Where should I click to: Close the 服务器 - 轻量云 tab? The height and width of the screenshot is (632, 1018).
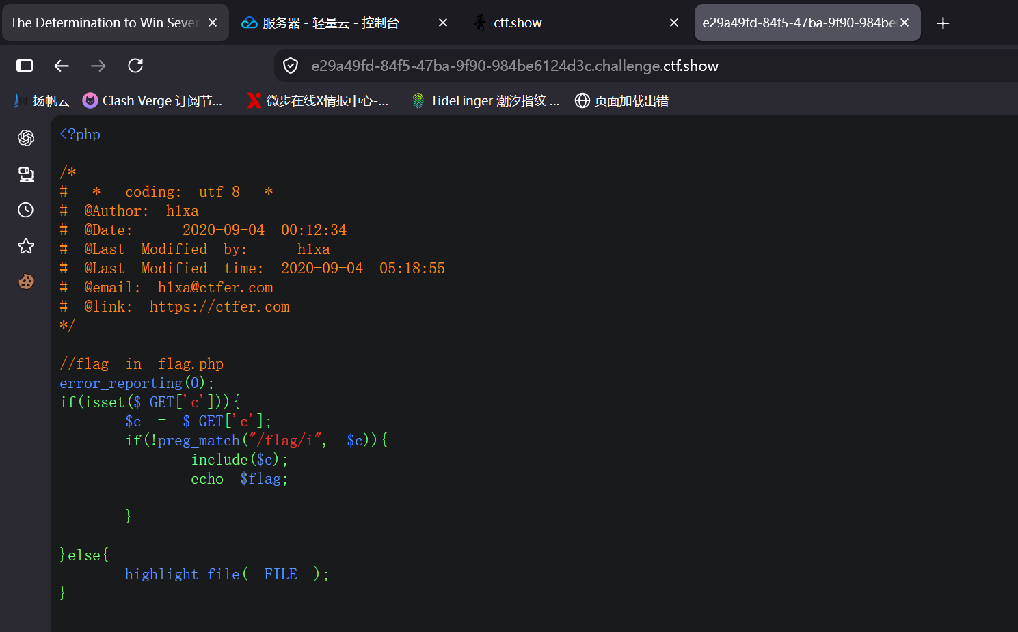pos(443,23)
